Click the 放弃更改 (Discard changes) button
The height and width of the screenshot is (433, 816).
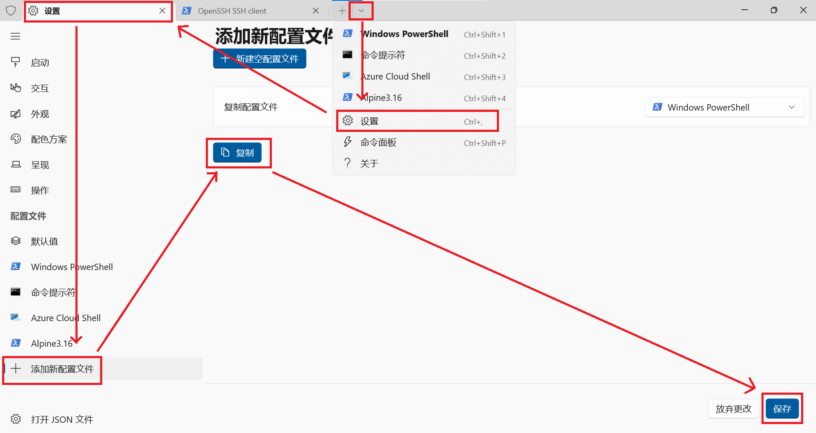(733, 409)
